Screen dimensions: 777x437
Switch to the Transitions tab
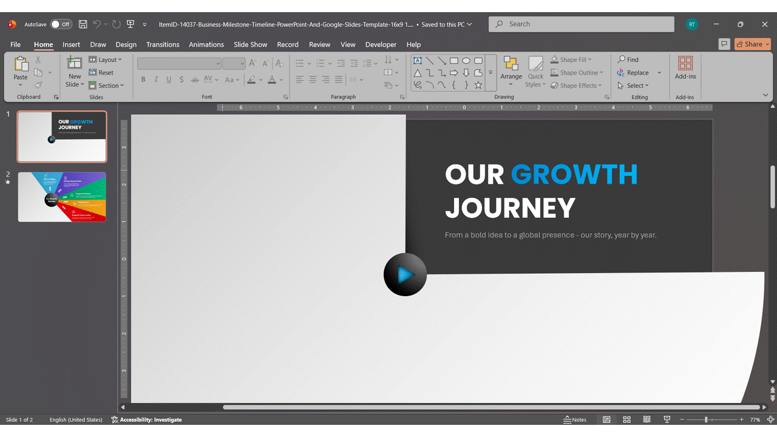tap(163, 44)
